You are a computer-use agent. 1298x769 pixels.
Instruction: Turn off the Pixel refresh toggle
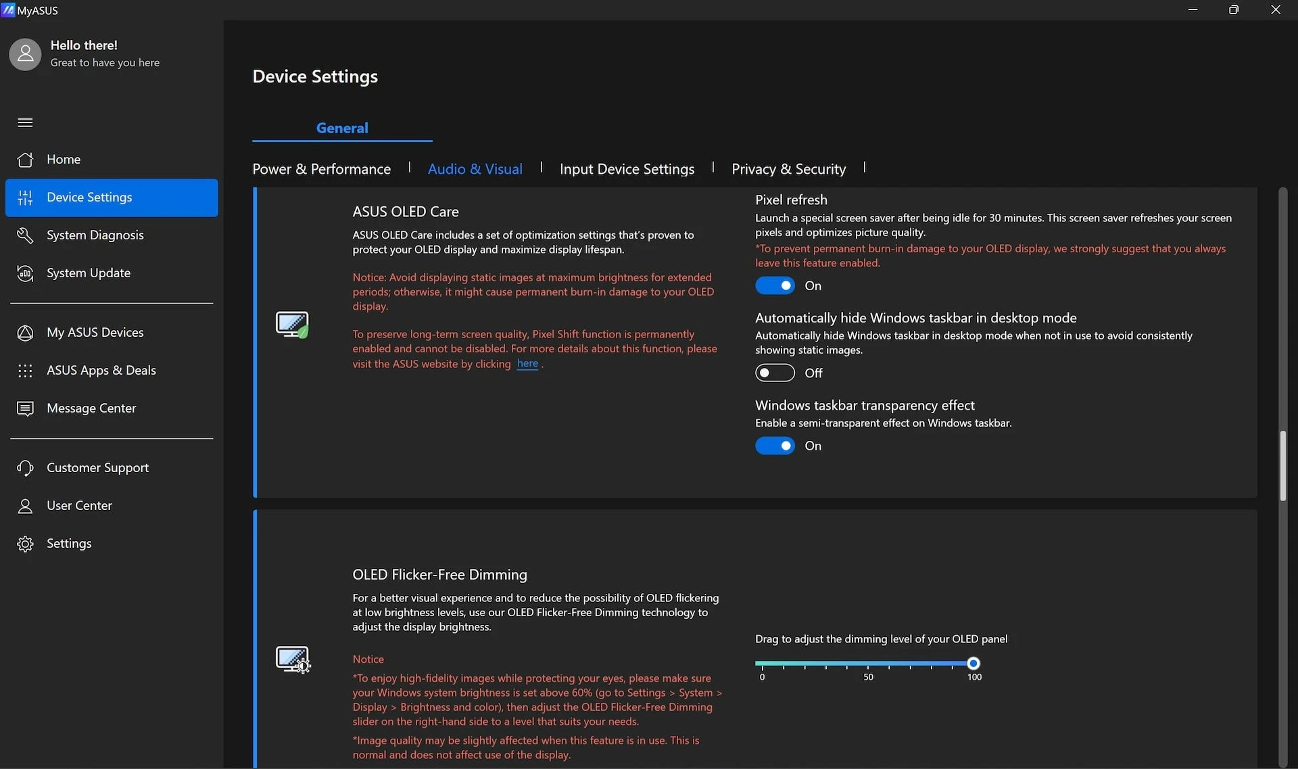pyautogui.click(x=775, y=285)
